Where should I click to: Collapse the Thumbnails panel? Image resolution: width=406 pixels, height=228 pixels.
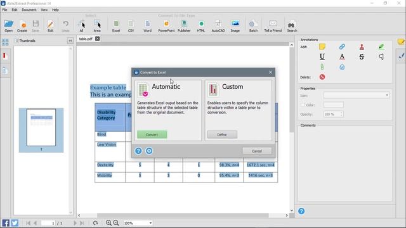70,41
